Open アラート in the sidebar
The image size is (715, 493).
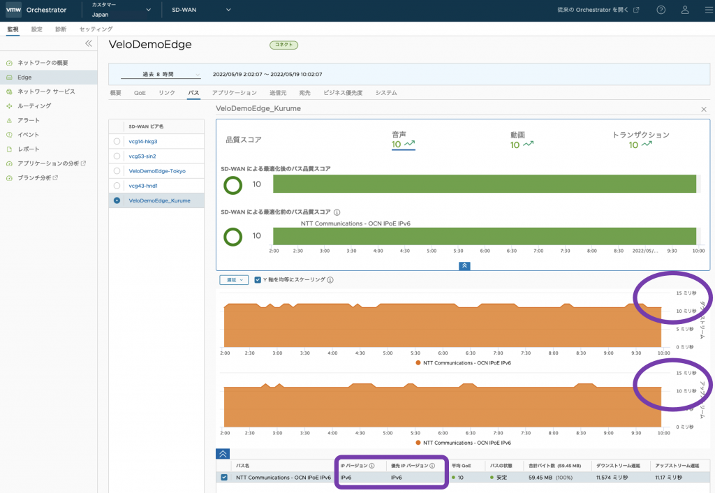point(29,120)
